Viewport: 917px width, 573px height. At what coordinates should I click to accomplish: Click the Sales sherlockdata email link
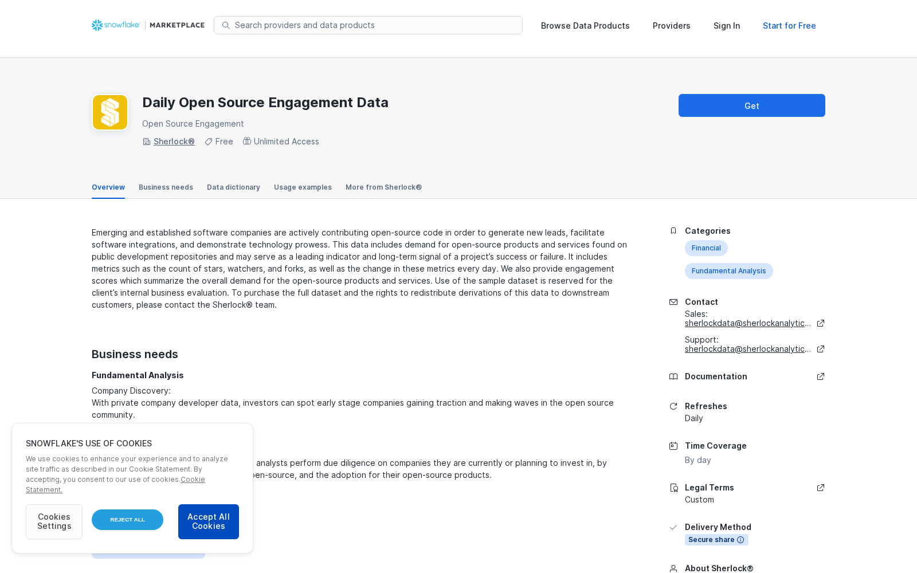point(748,323)
